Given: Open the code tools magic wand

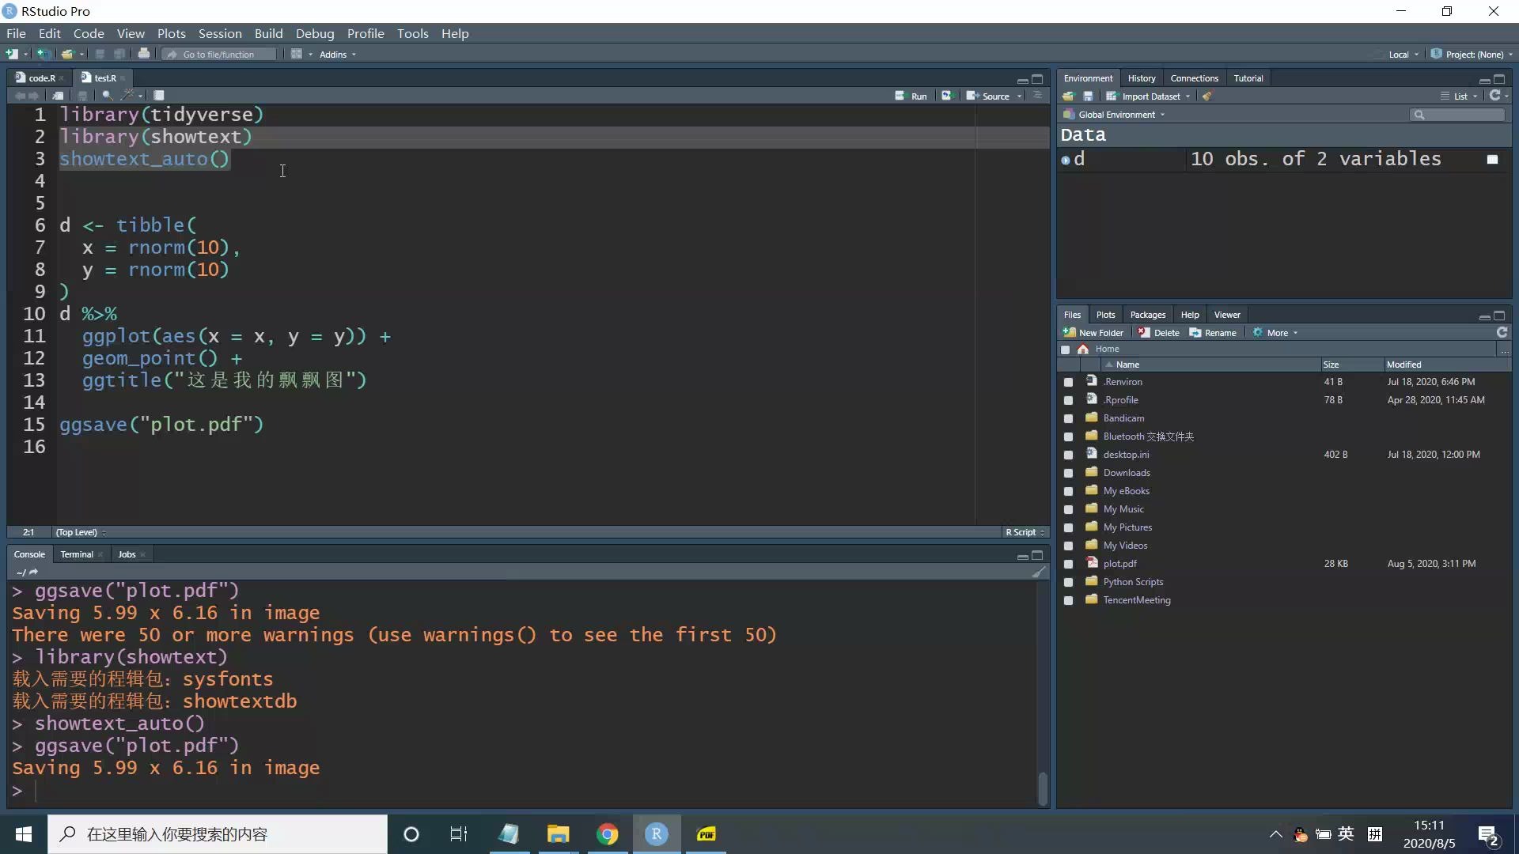Looking at the screenshot, I should tap(127, 96).
